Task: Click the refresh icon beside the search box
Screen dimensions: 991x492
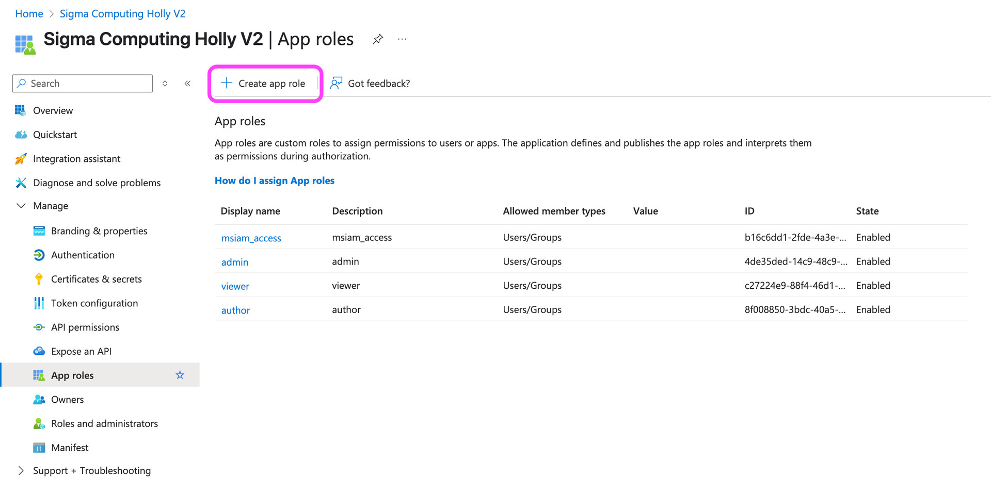Action: [x=165, y=83]
